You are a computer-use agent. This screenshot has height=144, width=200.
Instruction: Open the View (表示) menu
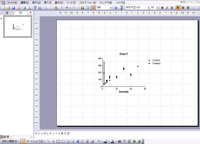(x=36, y=2)
